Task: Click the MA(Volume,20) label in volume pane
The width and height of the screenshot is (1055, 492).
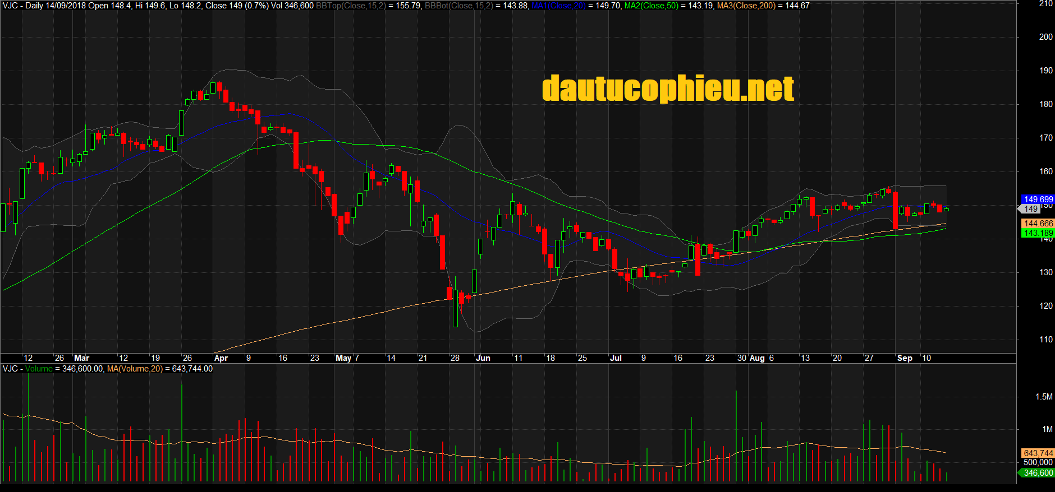Action: (135, 369)
